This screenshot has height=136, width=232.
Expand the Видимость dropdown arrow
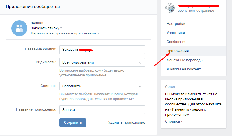(140, 62)
